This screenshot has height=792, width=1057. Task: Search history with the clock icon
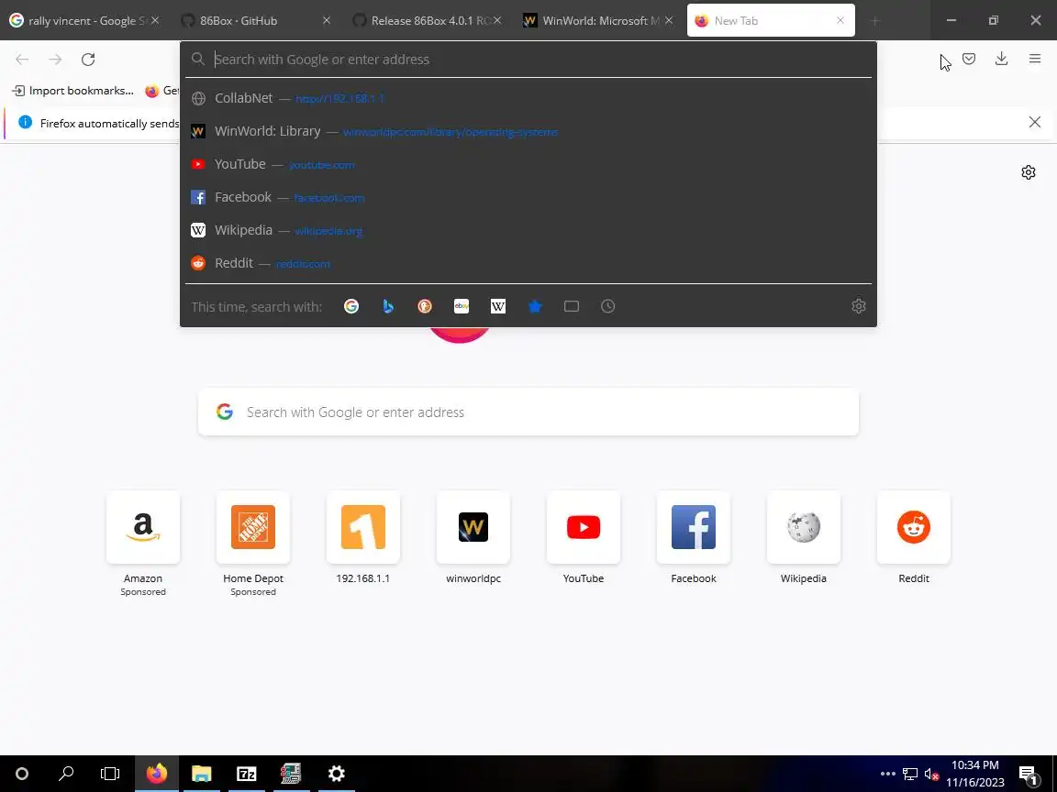point(608,306)
